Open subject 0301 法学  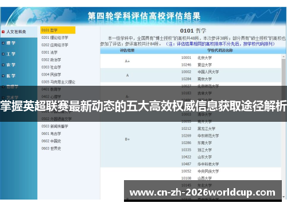click(49, 52)
